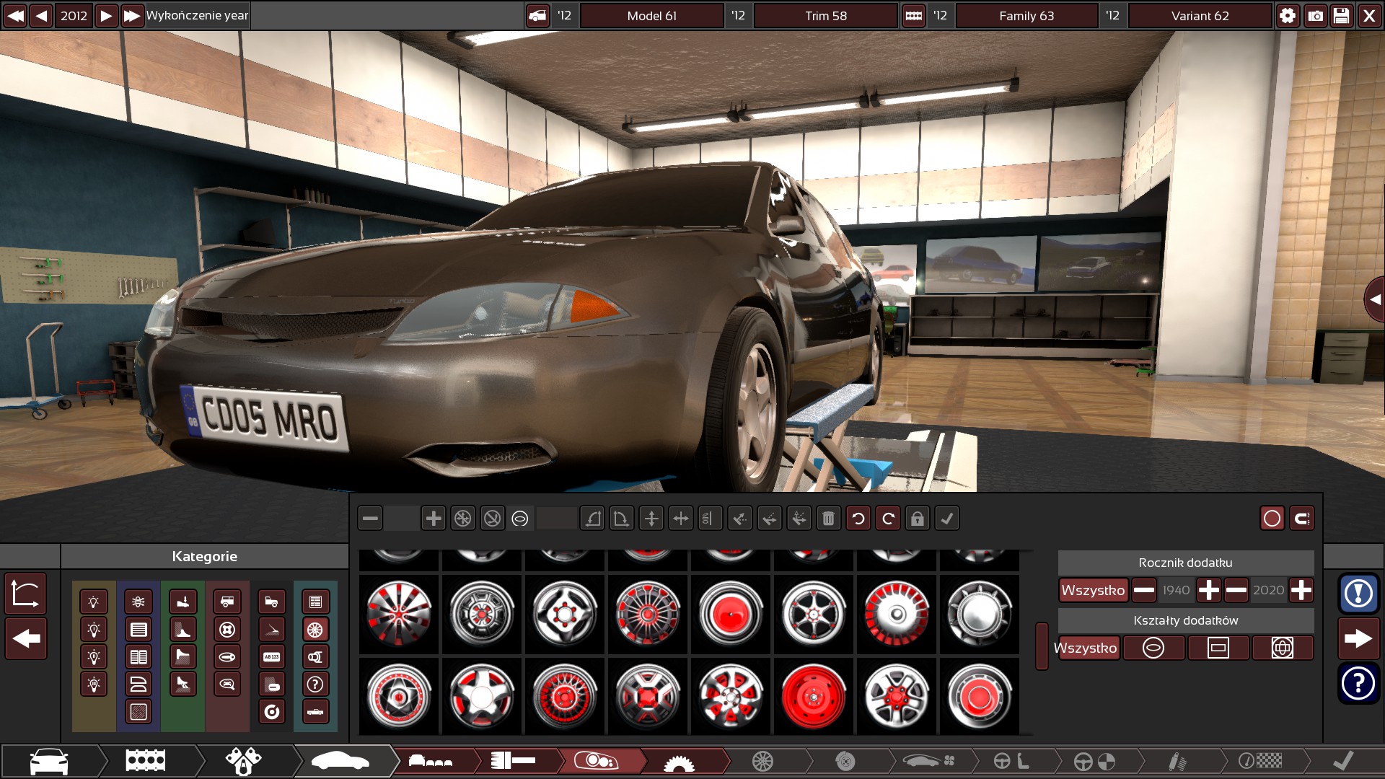Image resolution: width=1385 pixels, height=779 pixels.
Task: Click Wszystko under Rocznik dodatku
Action: 1093,591
